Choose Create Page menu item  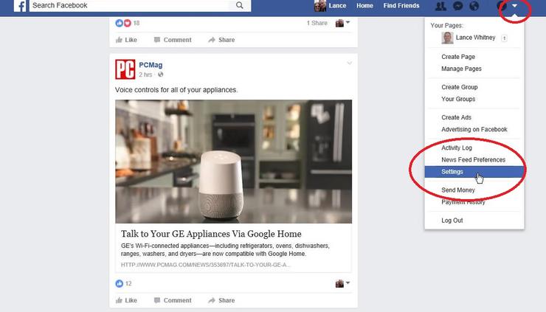pyautogui.click(x=458, y=57)
